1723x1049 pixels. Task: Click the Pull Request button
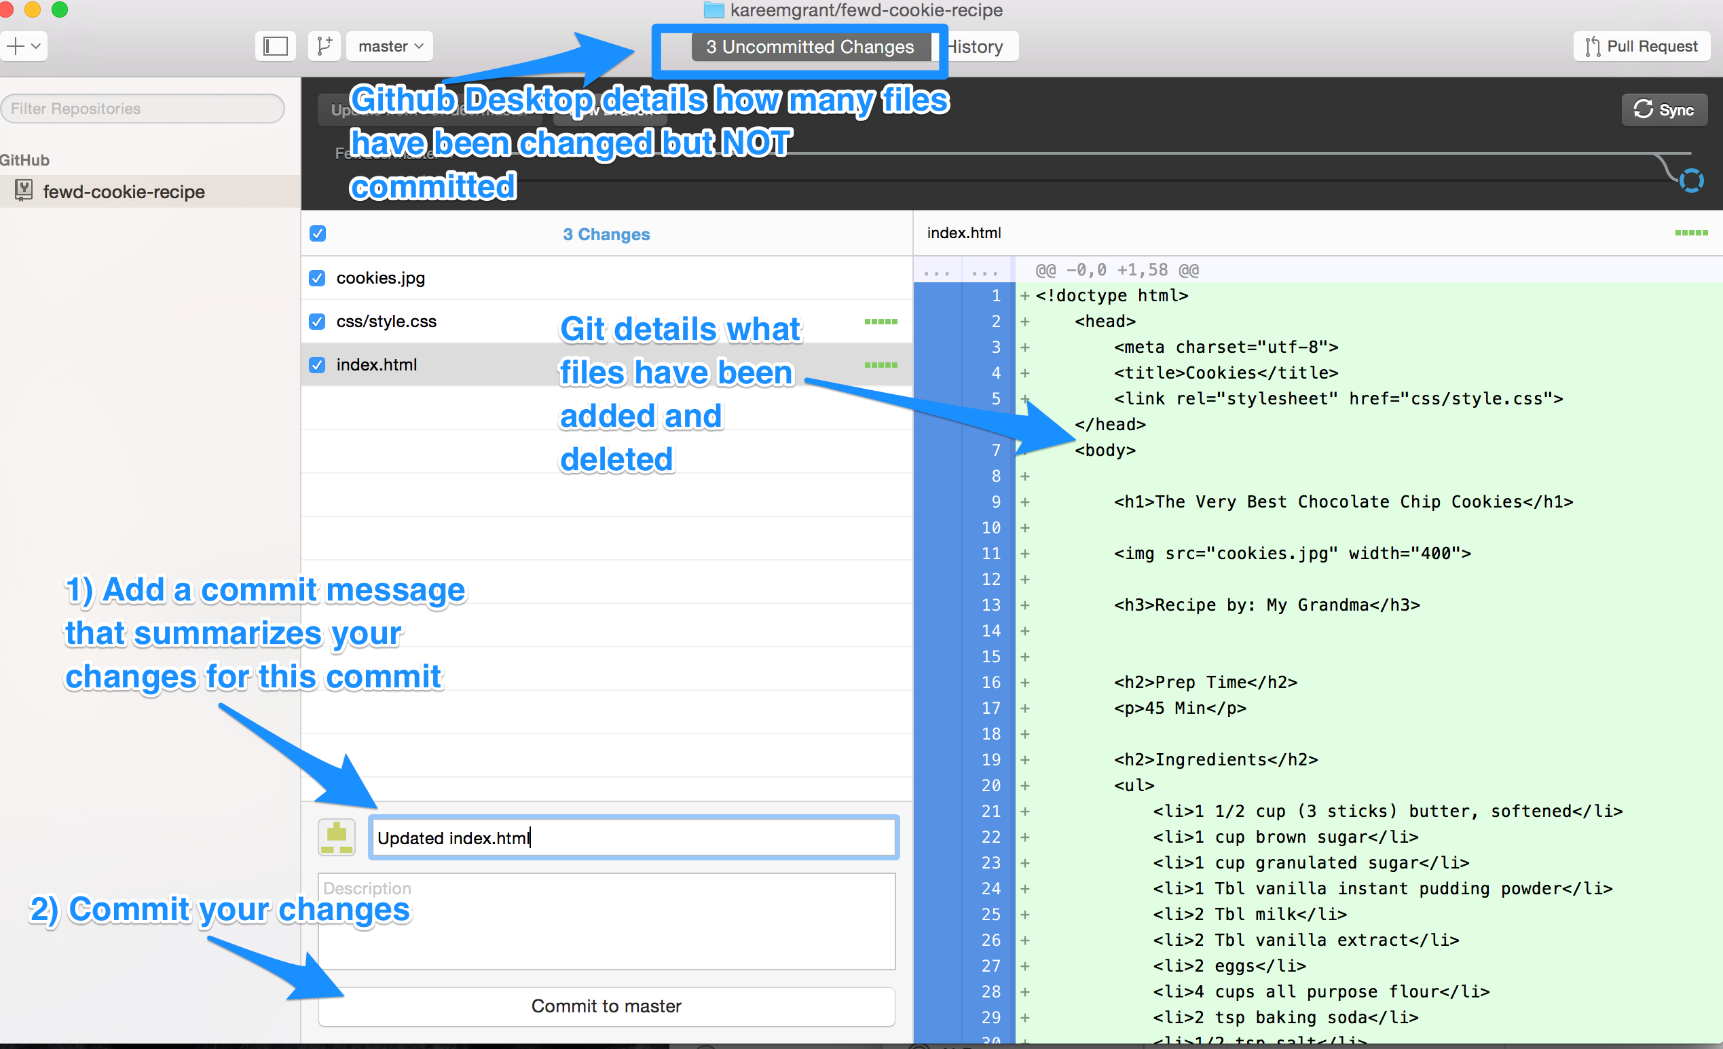point(1642,46)
